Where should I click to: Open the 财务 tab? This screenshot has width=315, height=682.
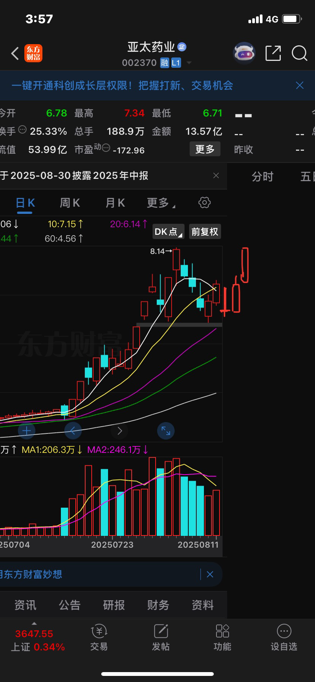point(158,605)
